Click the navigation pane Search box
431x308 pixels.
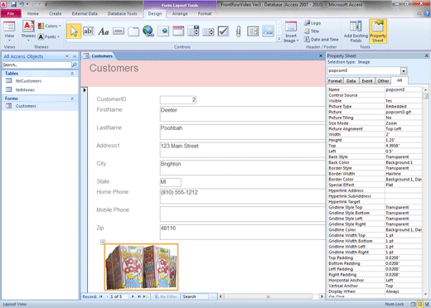pyautogui.click(x=36, y=65)
